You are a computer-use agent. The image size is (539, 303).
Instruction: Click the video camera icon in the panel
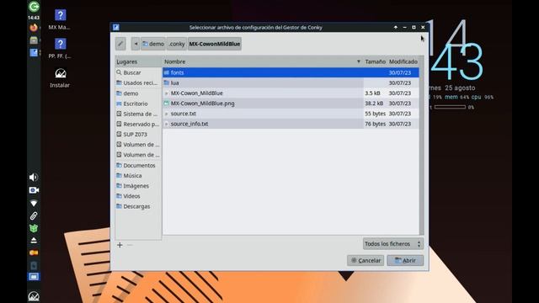point(34,190)
